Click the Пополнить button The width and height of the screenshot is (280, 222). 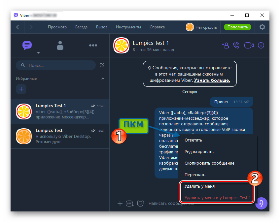point(237,27)
